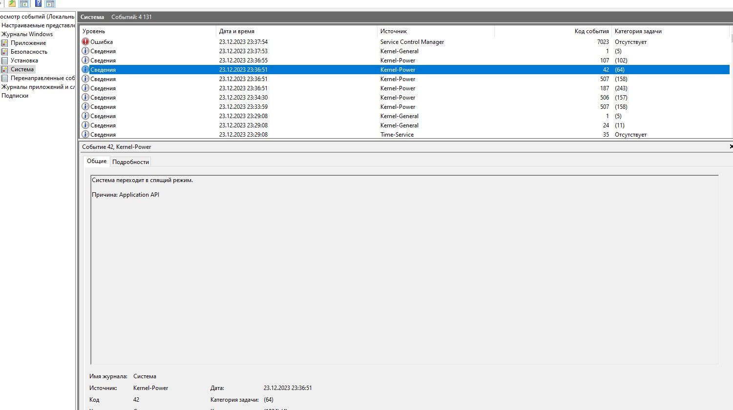
Task: Select Журналы Windows in the tree
Action: (27, 34)
